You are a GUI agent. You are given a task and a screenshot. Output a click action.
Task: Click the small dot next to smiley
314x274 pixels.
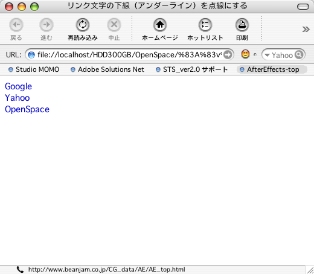255,54
